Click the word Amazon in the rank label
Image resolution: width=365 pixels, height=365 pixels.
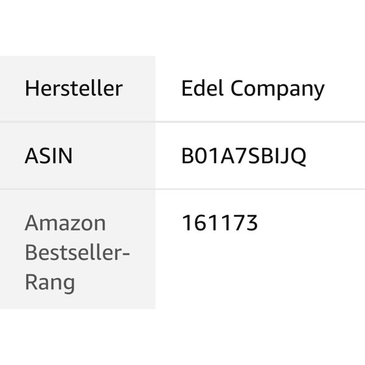click(x=65, y=223)
